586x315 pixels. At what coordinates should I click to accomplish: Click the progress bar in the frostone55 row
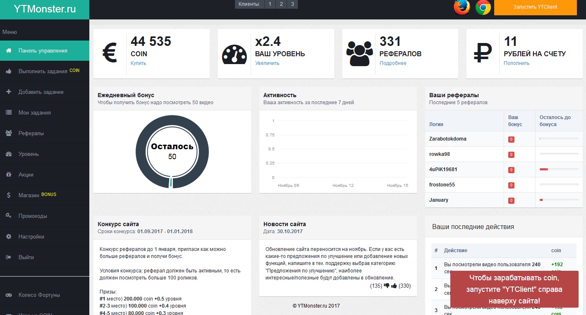(559, 184)
